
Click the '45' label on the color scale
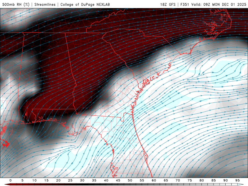coord(118,180)
